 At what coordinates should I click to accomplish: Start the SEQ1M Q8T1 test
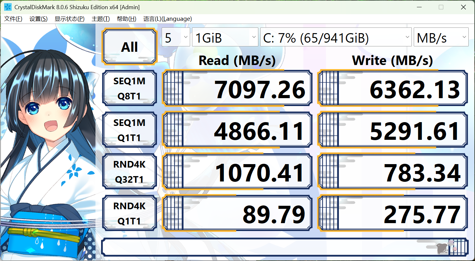(x=129, y=88)
